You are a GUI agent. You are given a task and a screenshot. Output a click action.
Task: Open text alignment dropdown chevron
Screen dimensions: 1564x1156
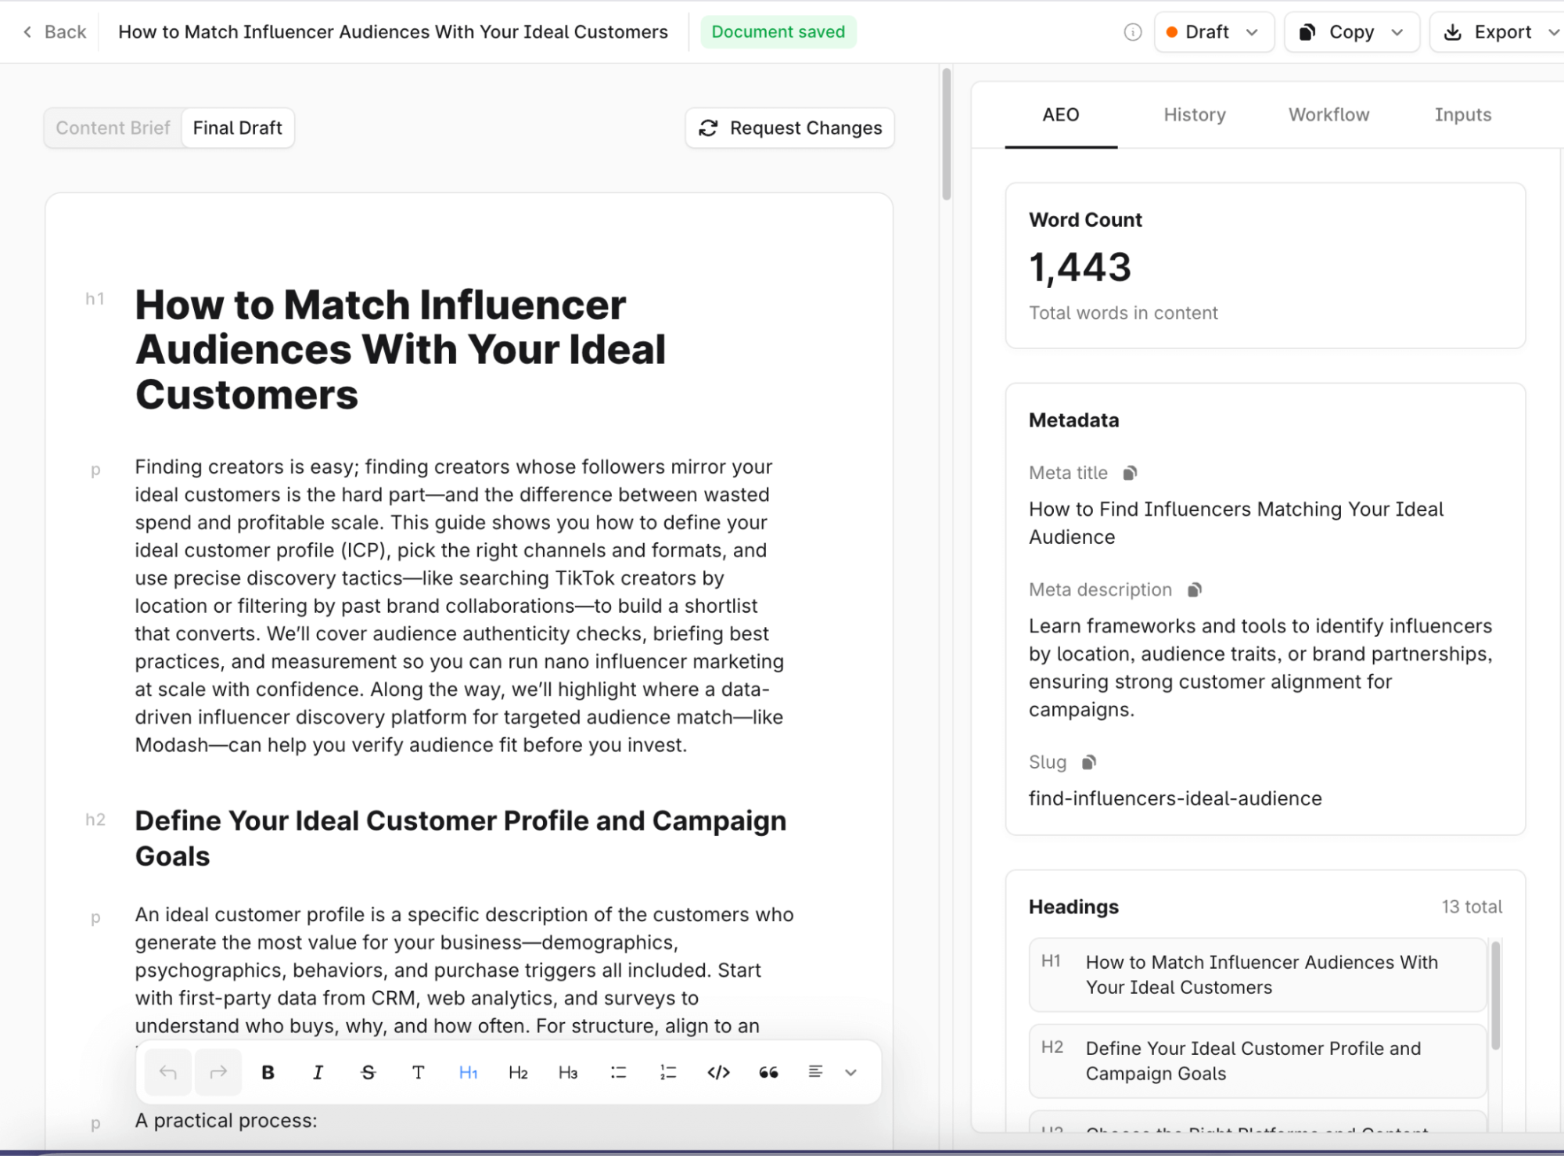tap(850, 1072)
